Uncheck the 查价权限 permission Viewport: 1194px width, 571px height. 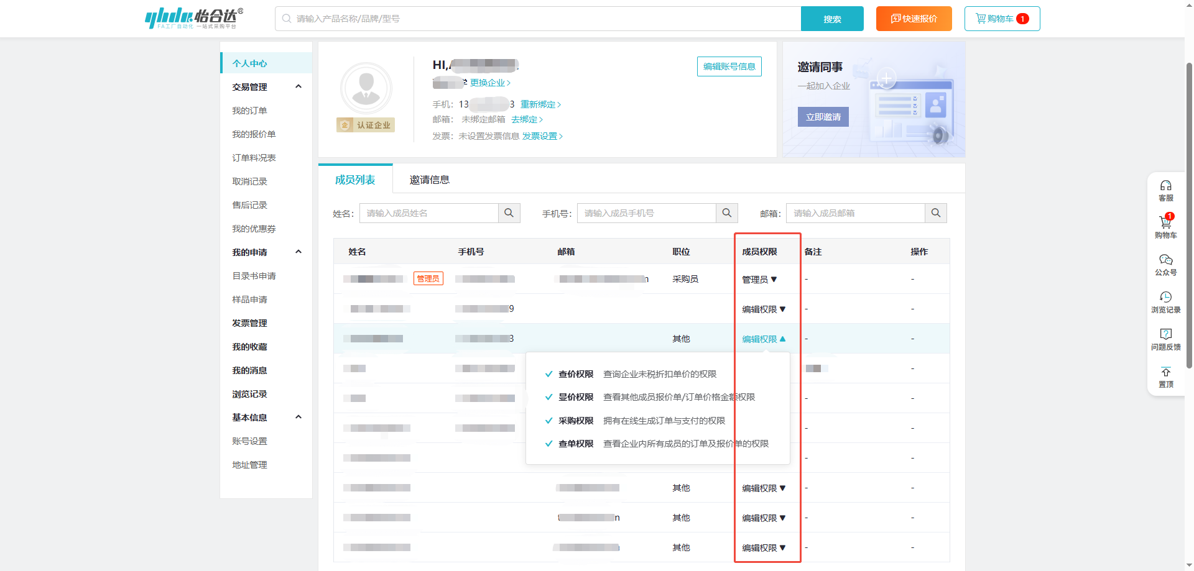coord(549,374)
